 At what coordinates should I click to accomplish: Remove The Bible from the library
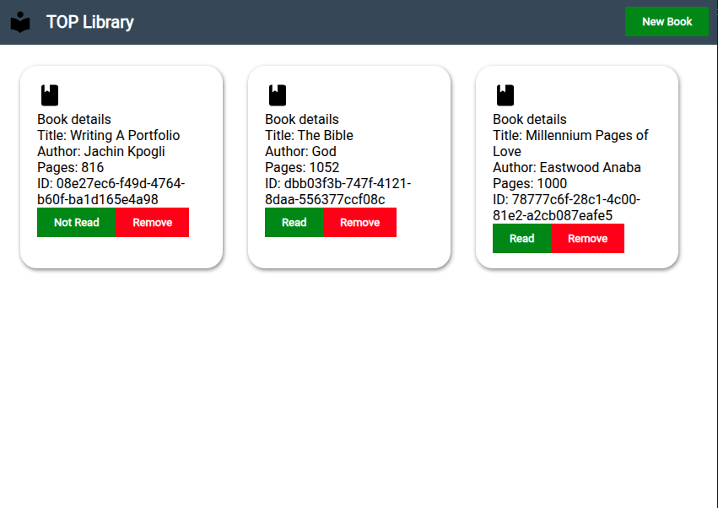[360, 223]
